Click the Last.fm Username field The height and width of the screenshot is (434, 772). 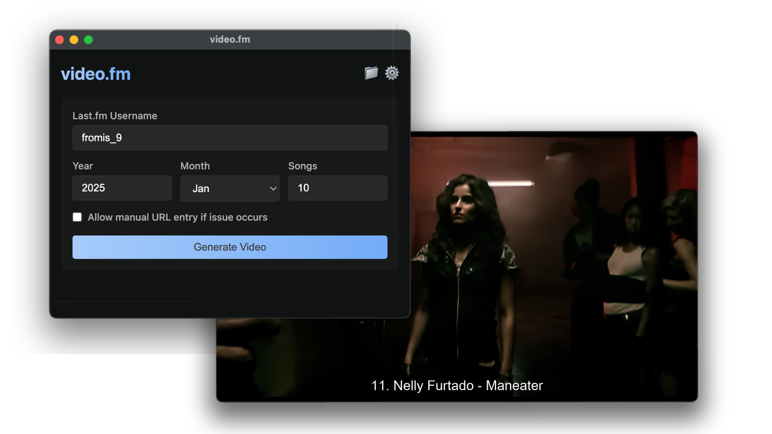coord(230,137)
